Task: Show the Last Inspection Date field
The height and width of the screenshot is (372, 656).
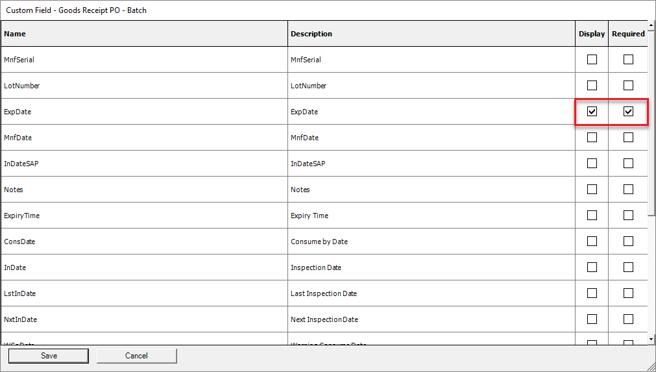Action: pos(592,293)
